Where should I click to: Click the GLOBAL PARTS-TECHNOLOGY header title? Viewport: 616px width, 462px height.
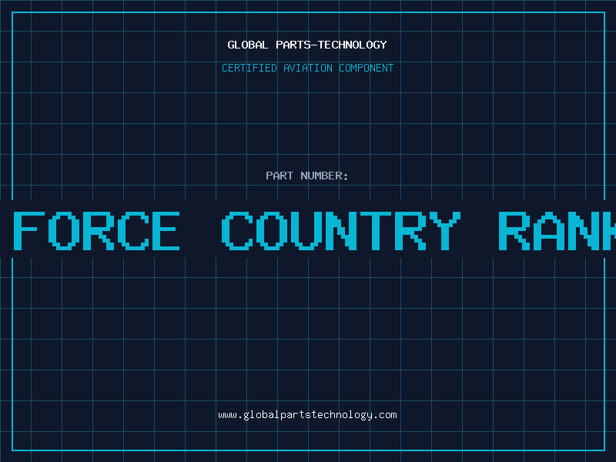tap(307, 45)
